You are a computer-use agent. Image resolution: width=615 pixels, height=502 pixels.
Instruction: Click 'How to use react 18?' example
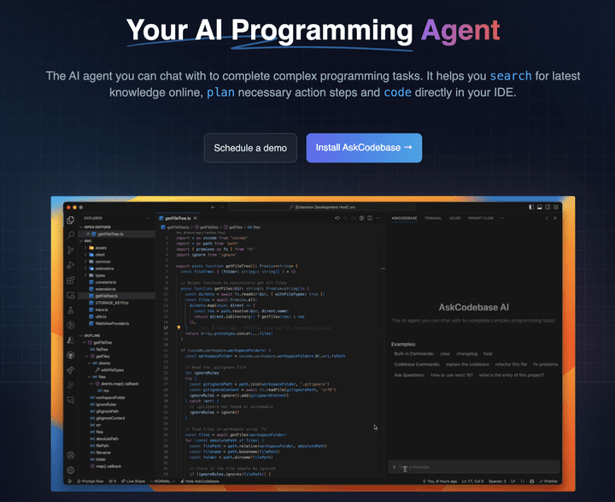[452, 375]
